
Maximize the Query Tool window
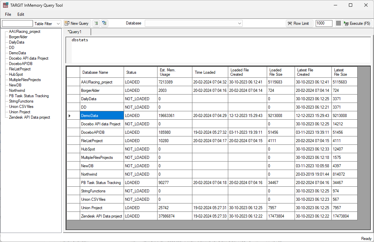pos(351,5)
